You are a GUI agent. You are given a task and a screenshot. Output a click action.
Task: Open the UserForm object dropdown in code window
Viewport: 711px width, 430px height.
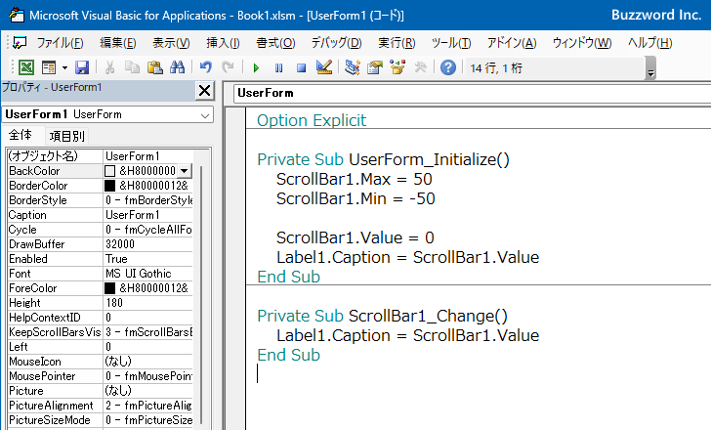tap(472, 93)
